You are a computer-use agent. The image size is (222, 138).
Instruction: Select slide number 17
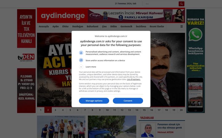(x=159, y=110)
